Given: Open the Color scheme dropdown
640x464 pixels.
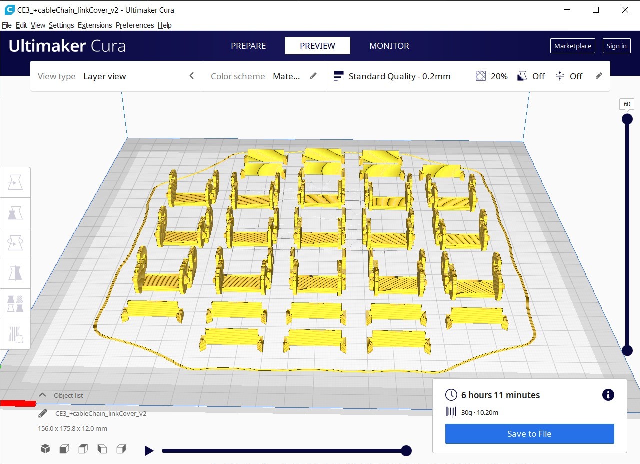Looking at the screenshot, I should (x=264, y=76).
